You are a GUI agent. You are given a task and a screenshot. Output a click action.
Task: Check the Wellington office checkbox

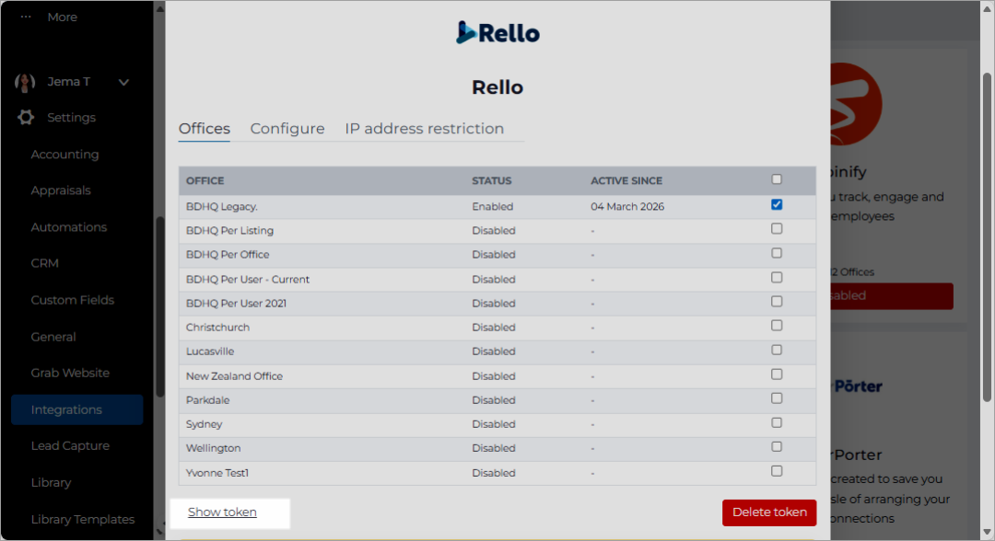coord(777,446)
